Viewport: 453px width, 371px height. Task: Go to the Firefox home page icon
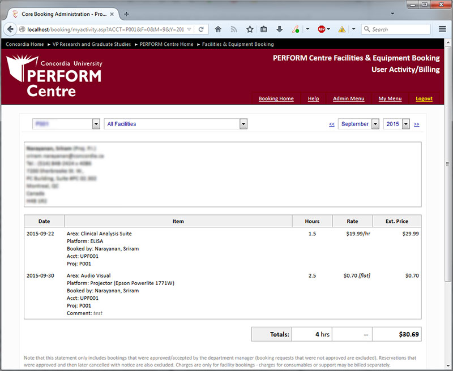[218, 29]
